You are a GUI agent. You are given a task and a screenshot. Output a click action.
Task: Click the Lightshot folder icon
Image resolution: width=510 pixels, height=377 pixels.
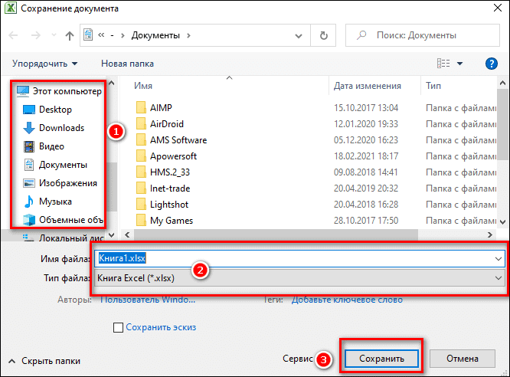[x=141, y=205]
